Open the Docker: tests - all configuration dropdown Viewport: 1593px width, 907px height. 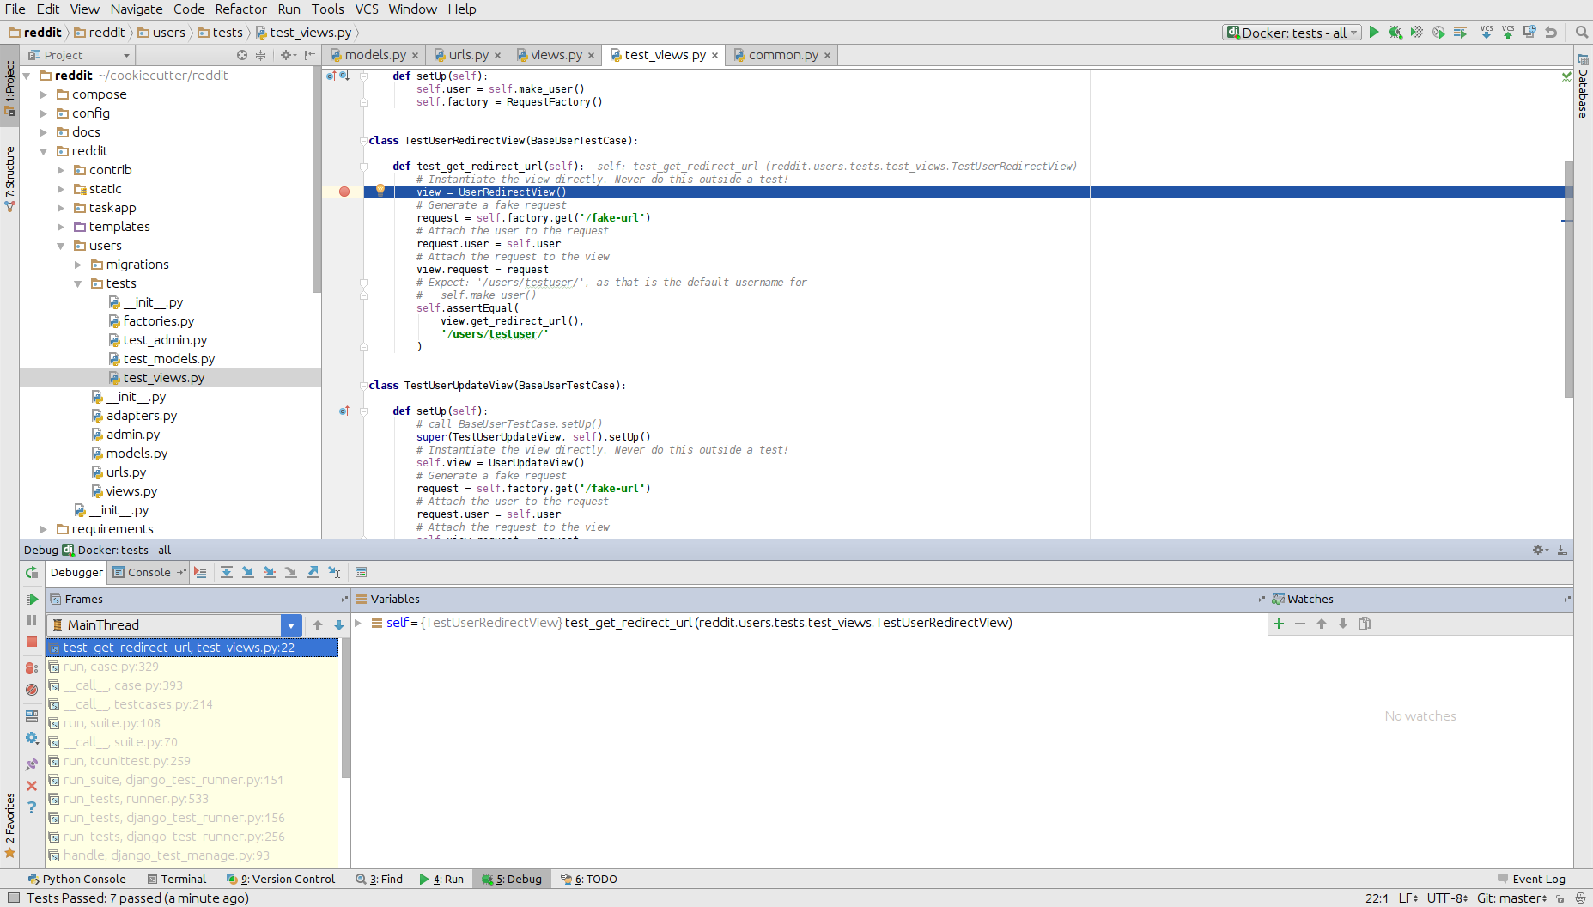1353,32
